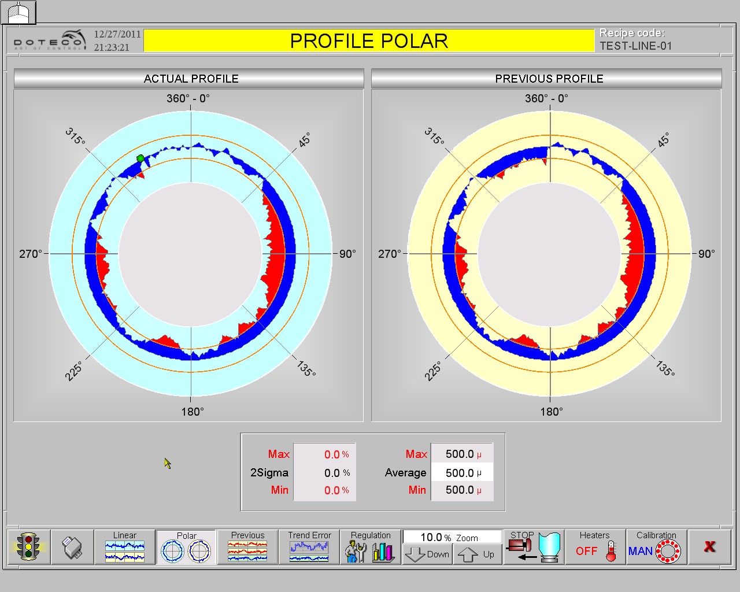Click the traffic light status icon

pyautogui.click(x=28, y=547)
